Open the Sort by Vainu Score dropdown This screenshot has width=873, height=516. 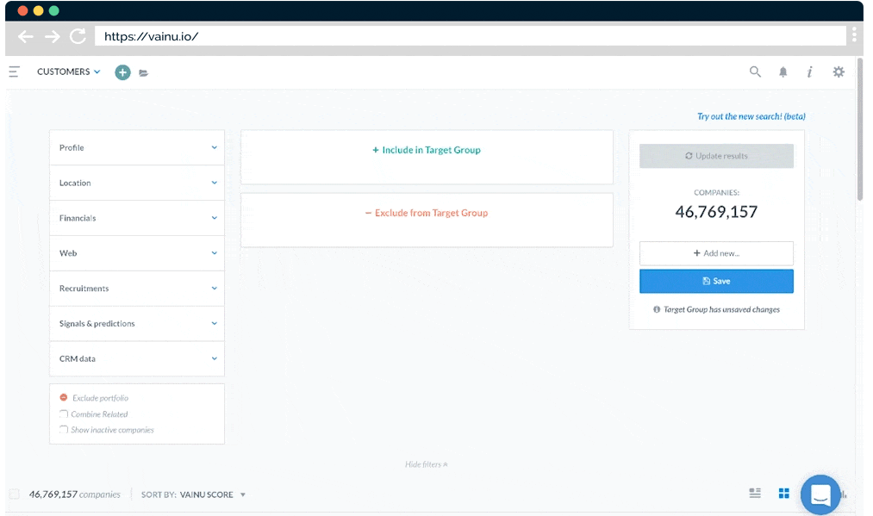tap(212, 495)
